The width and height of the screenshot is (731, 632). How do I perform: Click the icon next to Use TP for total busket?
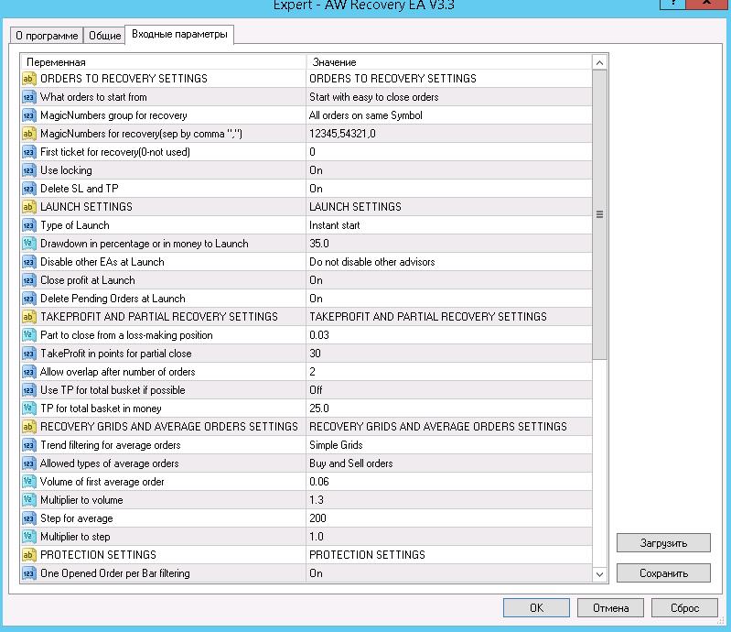point(29,390)
